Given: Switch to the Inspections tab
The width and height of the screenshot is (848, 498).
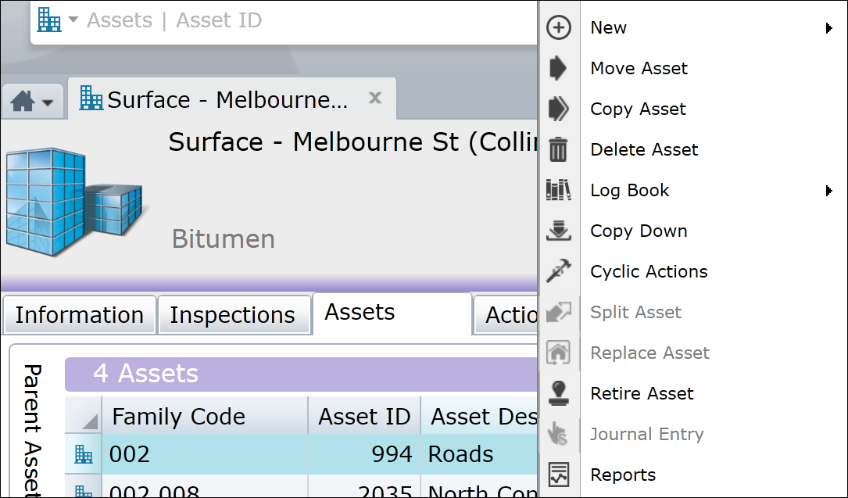Looking at the screenshot, I should click(x=233, y=315).
